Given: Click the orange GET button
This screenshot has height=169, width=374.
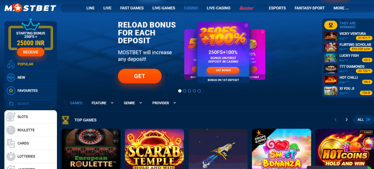Looking at the screenshot, I should 140,76.
